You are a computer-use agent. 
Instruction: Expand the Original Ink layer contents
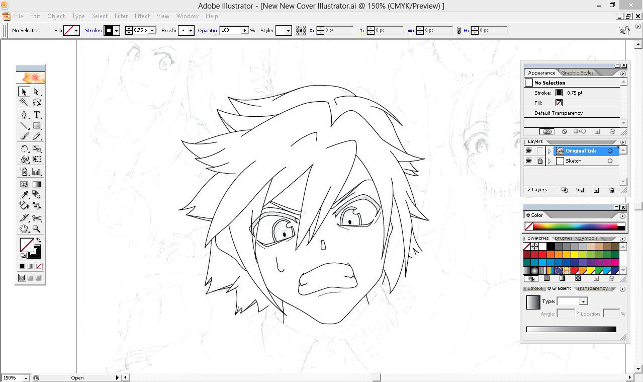549,151
